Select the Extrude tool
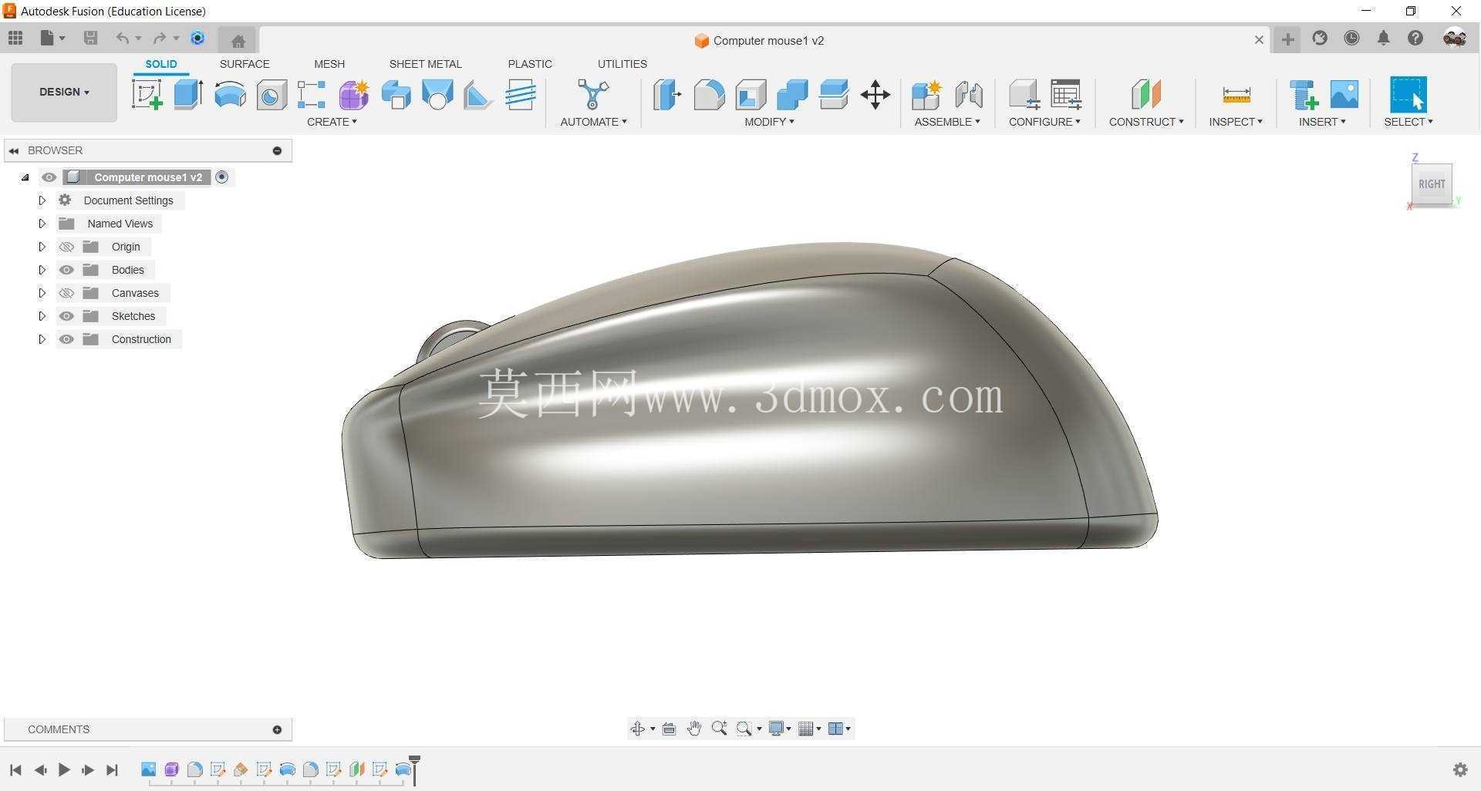This screenshot has height=791, width=1481. (188, 95)
